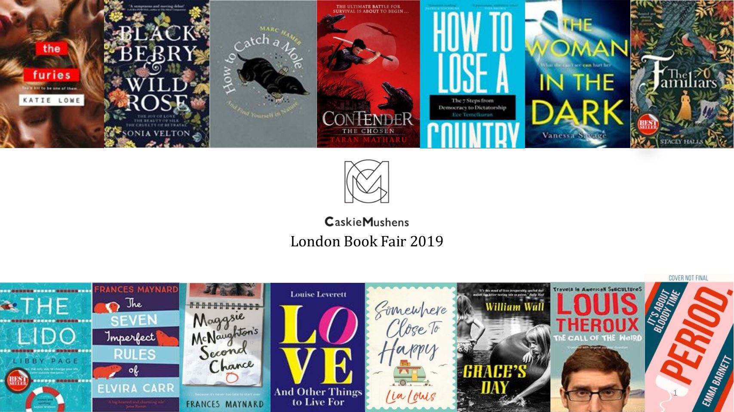Click the Best Seller badge on The Lido

click(17, 380)
